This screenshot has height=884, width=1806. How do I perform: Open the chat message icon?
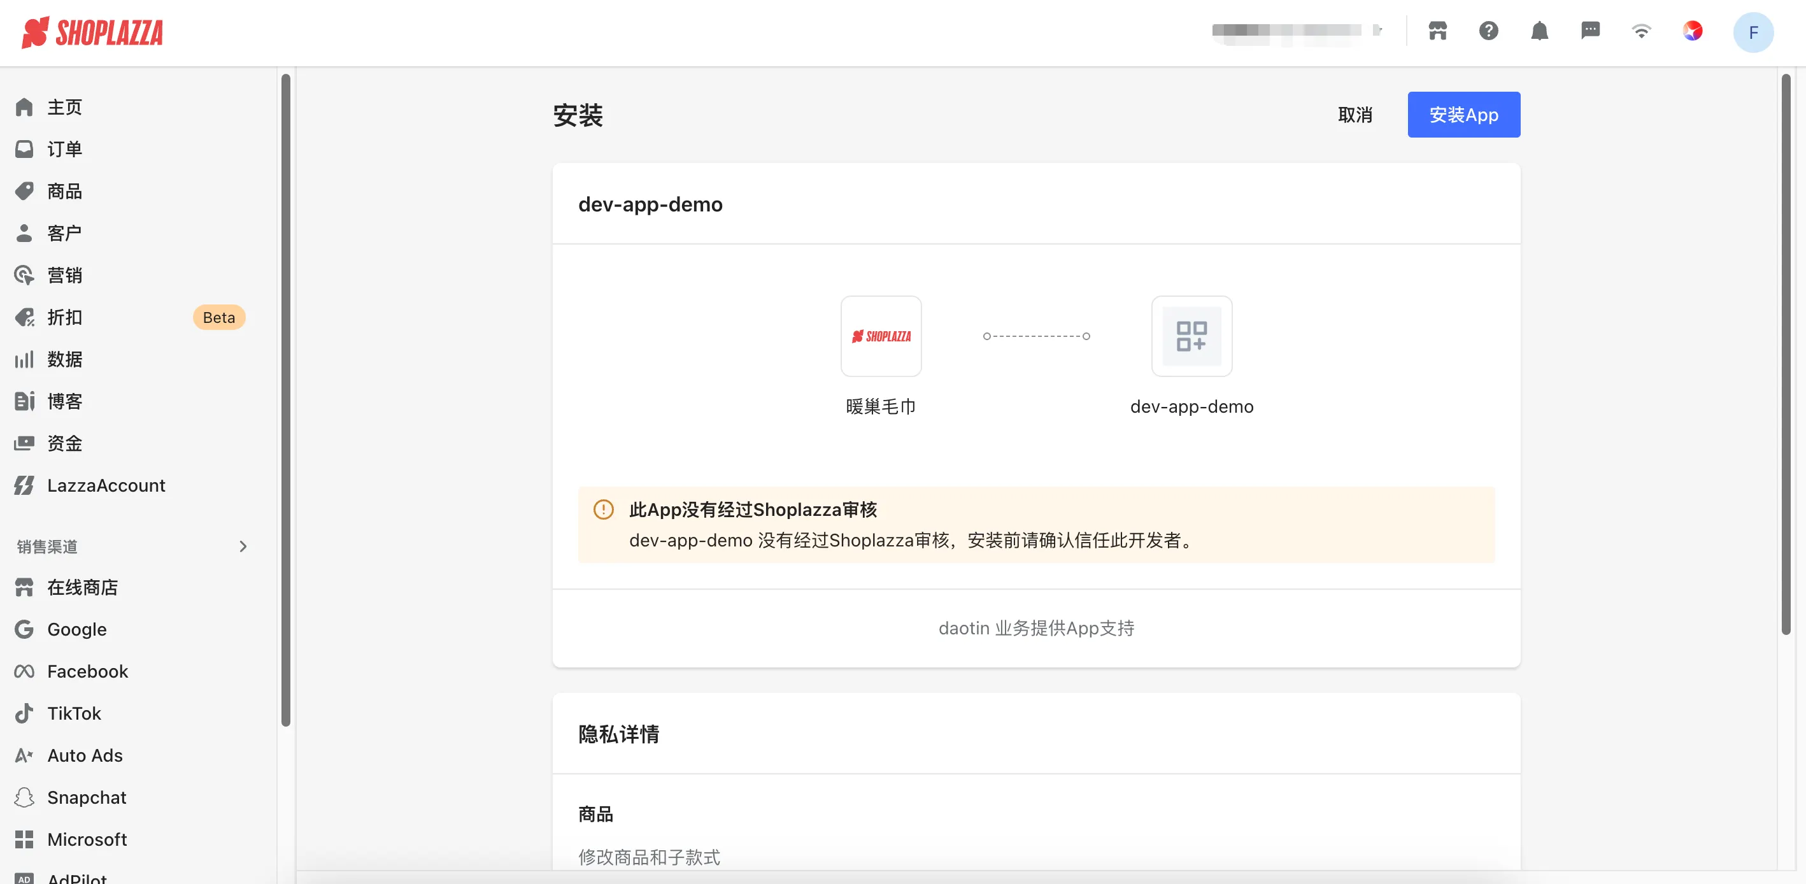pos(1590,31)
